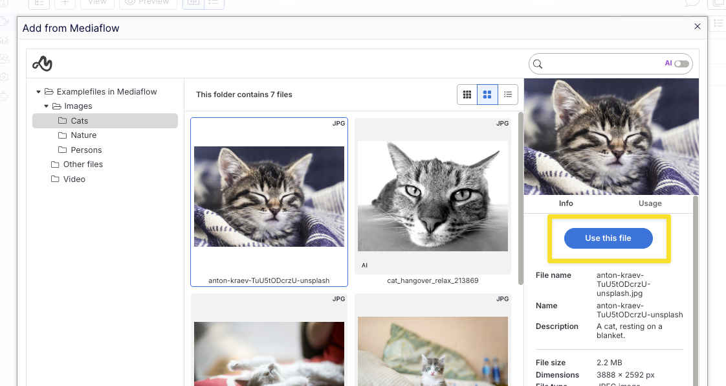Click the Use this file button

click(608, 238)
